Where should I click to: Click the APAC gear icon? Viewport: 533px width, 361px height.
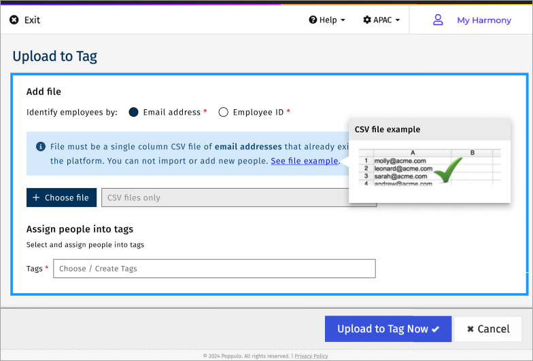[367, 20]
